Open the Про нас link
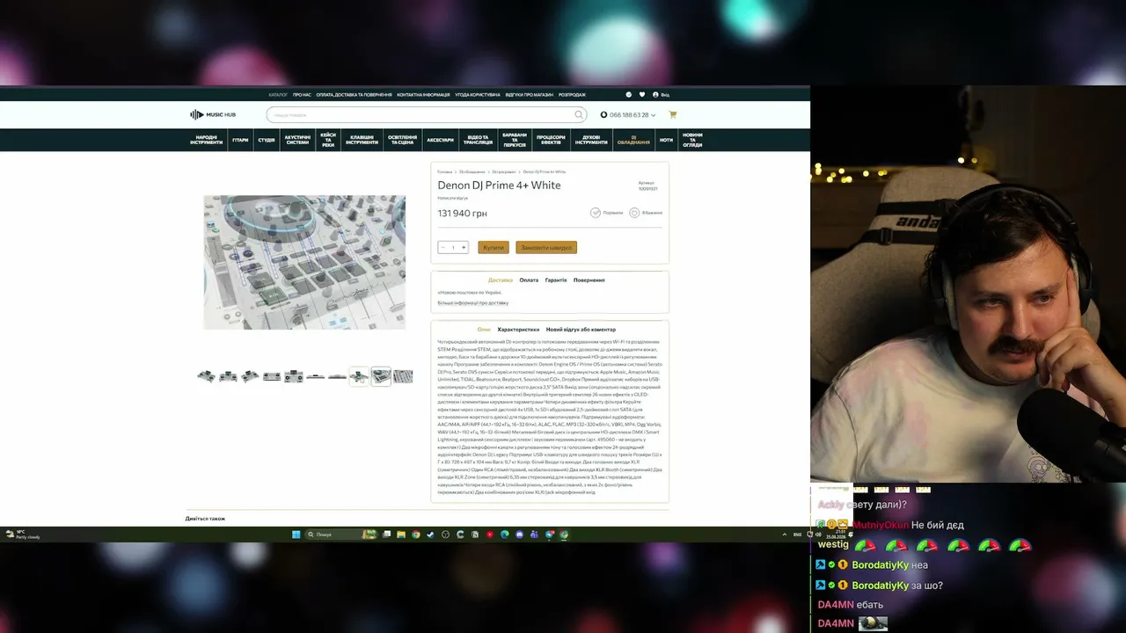This screenshot has height=633, width=1126. pyautogui.click(x=302, y=94)
